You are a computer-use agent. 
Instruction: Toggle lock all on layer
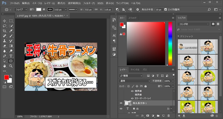coord(145,86)
